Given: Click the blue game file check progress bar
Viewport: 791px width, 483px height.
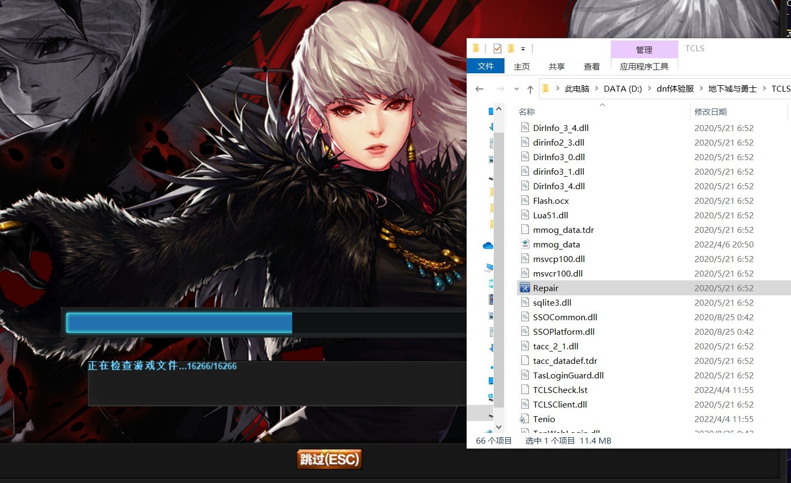Looking at the screenshot, I should tap(179, 322).
